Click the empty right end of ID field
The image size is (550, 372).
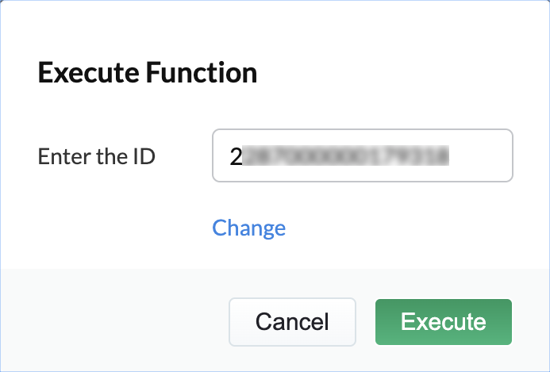pyautogui.click(x=484, y=156)
